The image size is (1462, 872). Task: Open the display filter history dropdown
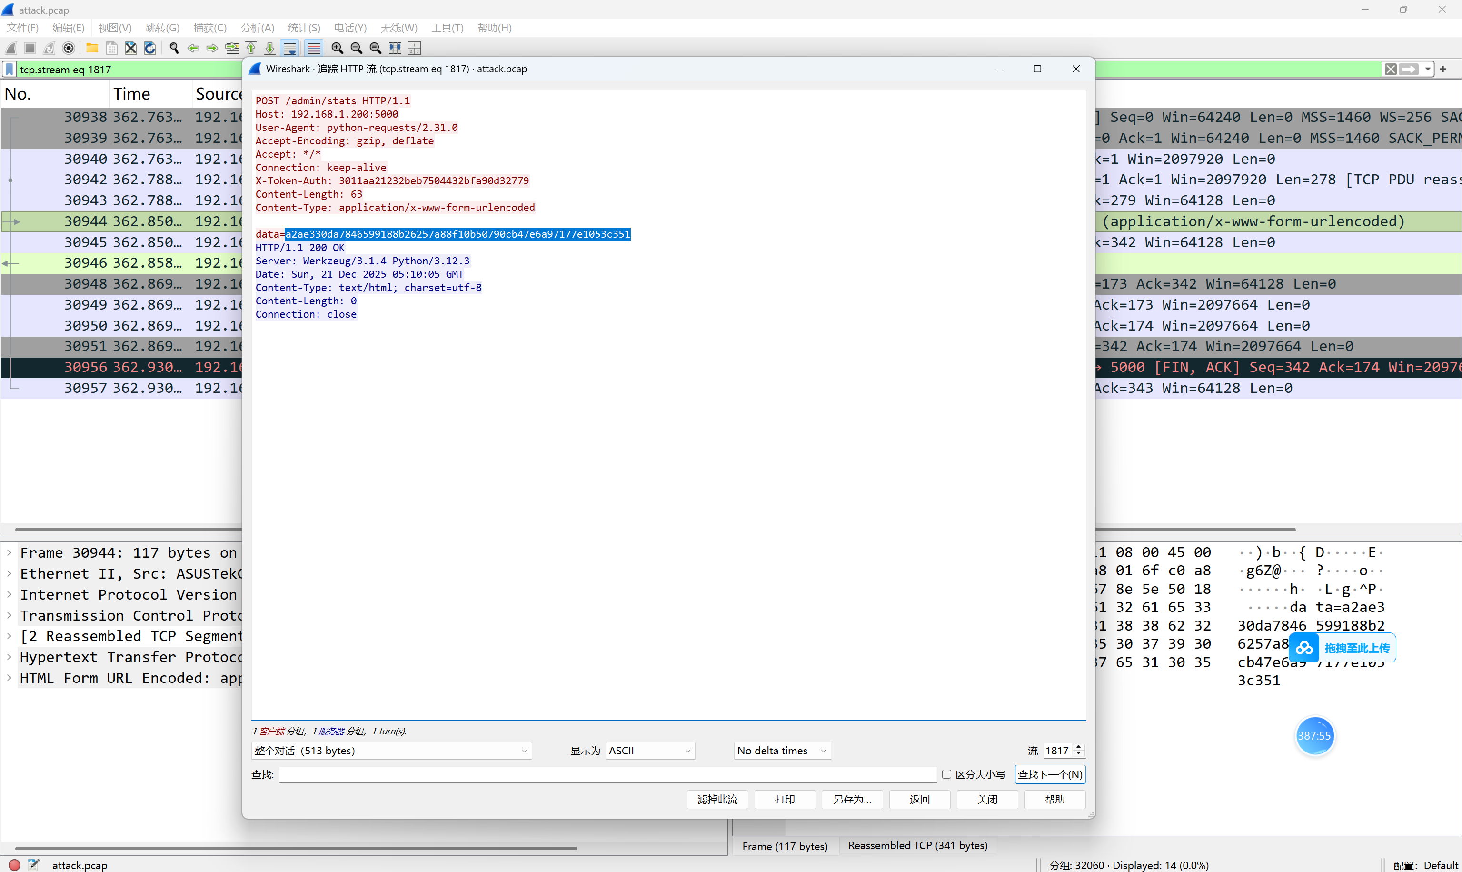1428,70
